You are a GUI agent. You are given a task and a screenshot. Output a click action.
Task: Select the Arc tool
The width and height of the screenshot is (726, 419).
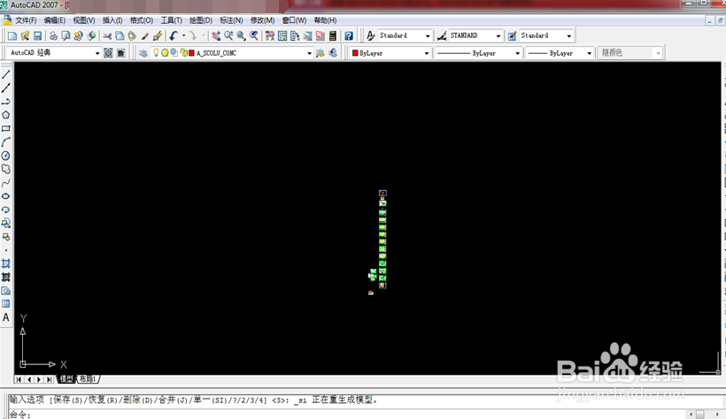click(6, 142)
